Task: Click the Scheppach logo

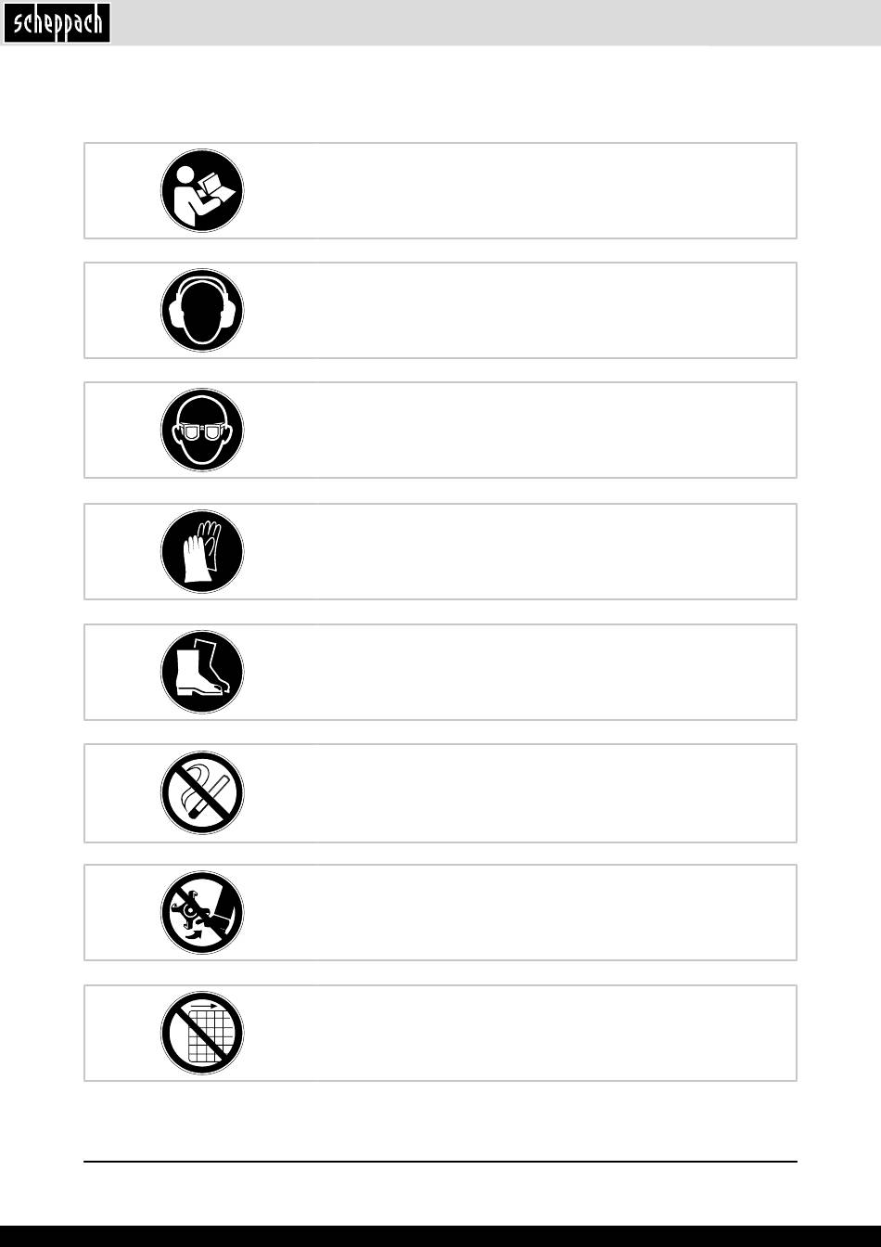Action: (x=57, y=22)
